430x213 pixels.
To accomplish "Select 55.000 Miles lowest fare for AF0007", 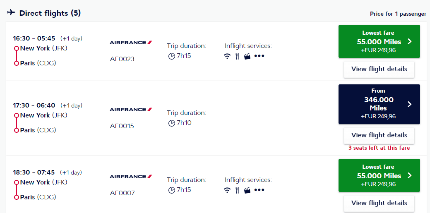I will (x=379, y=175).
